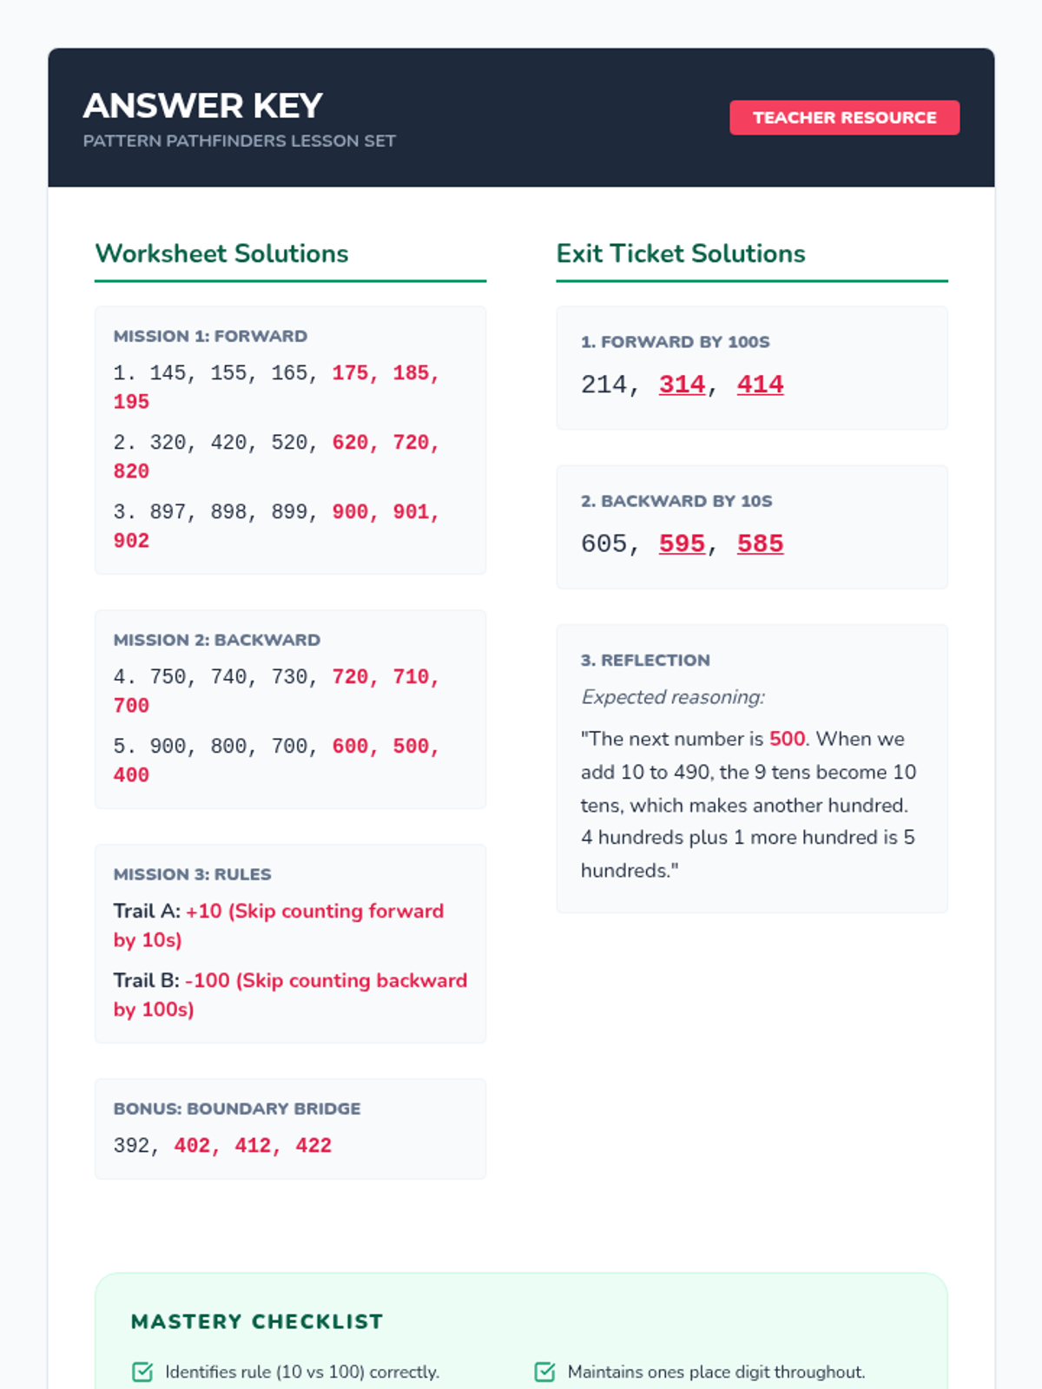Click the Trail B rule answer text
The height and width of the screenshot is (1389, 1042).
point(326,981)
